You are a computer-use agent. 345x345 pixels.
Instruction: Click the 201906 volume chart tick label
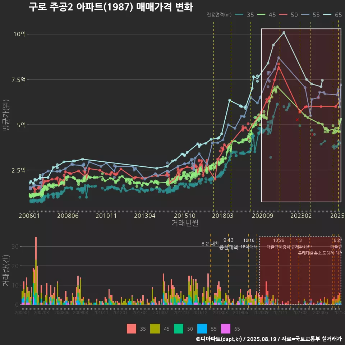(240, 312)
